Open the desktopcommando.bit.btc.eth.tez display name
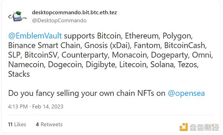Screen dimensions: 223x135 (x=74, y=13)
